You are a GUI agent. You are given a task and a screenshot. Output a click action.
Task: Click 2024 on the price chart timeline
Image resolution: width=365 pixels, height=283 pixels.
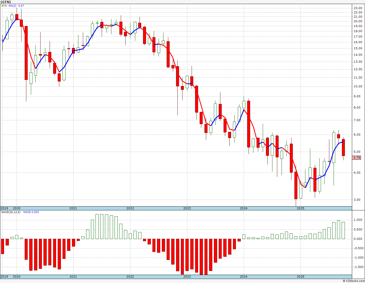[244, 208]
